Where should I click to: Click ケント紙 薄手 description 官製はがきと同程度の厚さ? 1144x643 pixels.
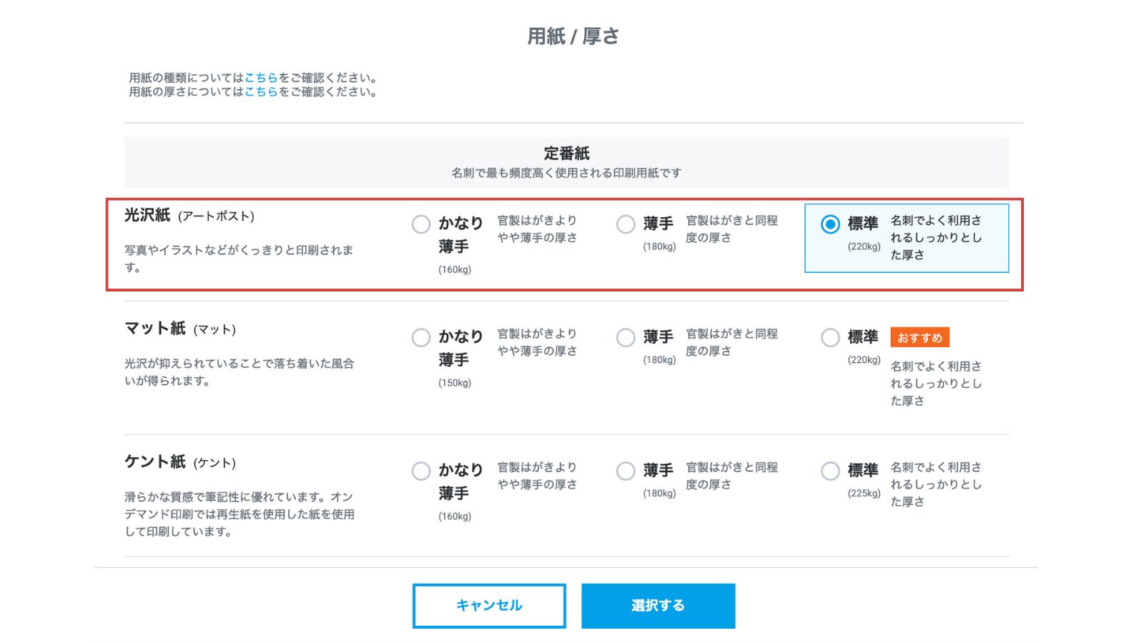tap(731, 476)
